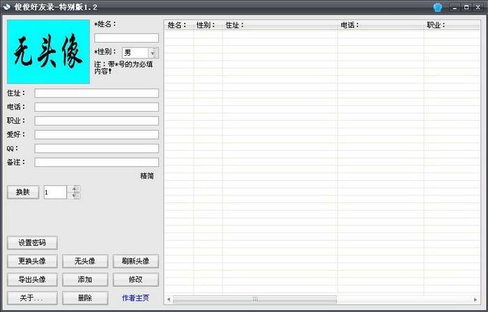Click the 添加 add button
The width and height of the screenshot is (488, 312).
tap(85, 279)
